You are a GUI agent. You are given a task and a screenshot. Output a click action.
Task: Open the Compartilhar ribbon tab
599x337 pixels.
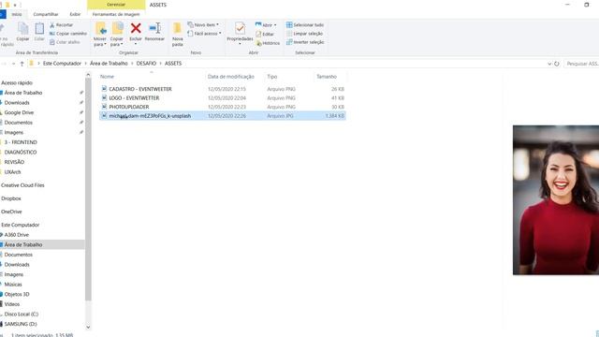click(x=46, y=14)
